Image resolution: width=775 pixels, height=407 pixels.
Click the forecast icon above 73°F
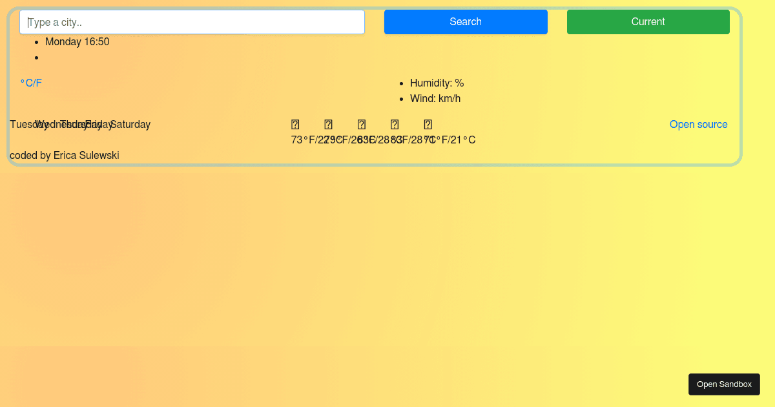click(x=295, y=124)
